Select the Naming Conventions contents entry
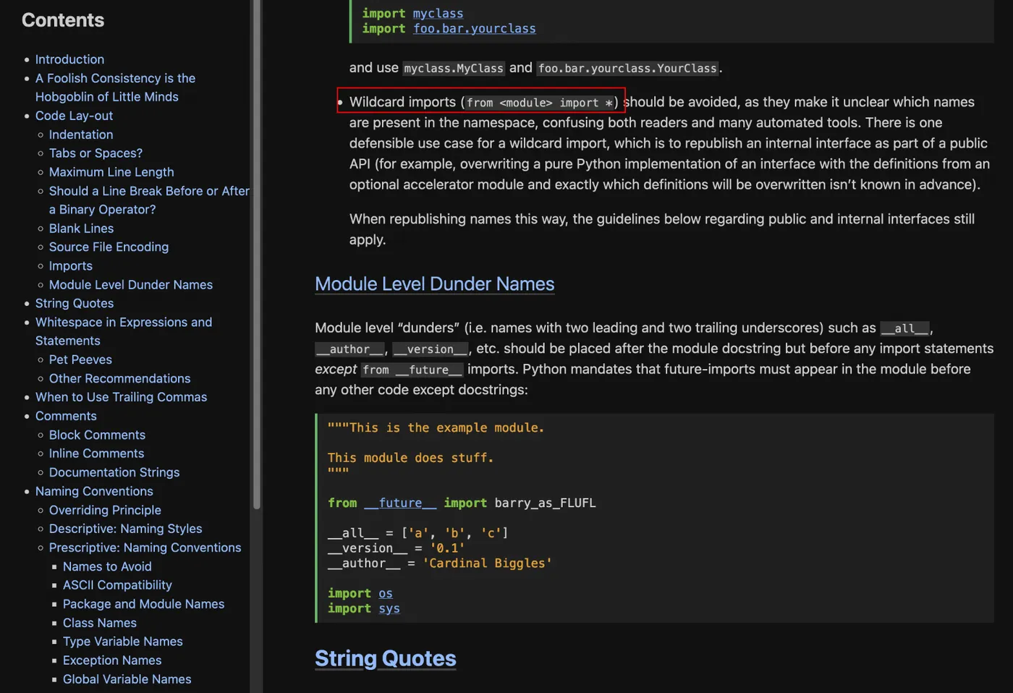Image resolution: width=1013 pixels, height=693 pixels. point(94,492)
